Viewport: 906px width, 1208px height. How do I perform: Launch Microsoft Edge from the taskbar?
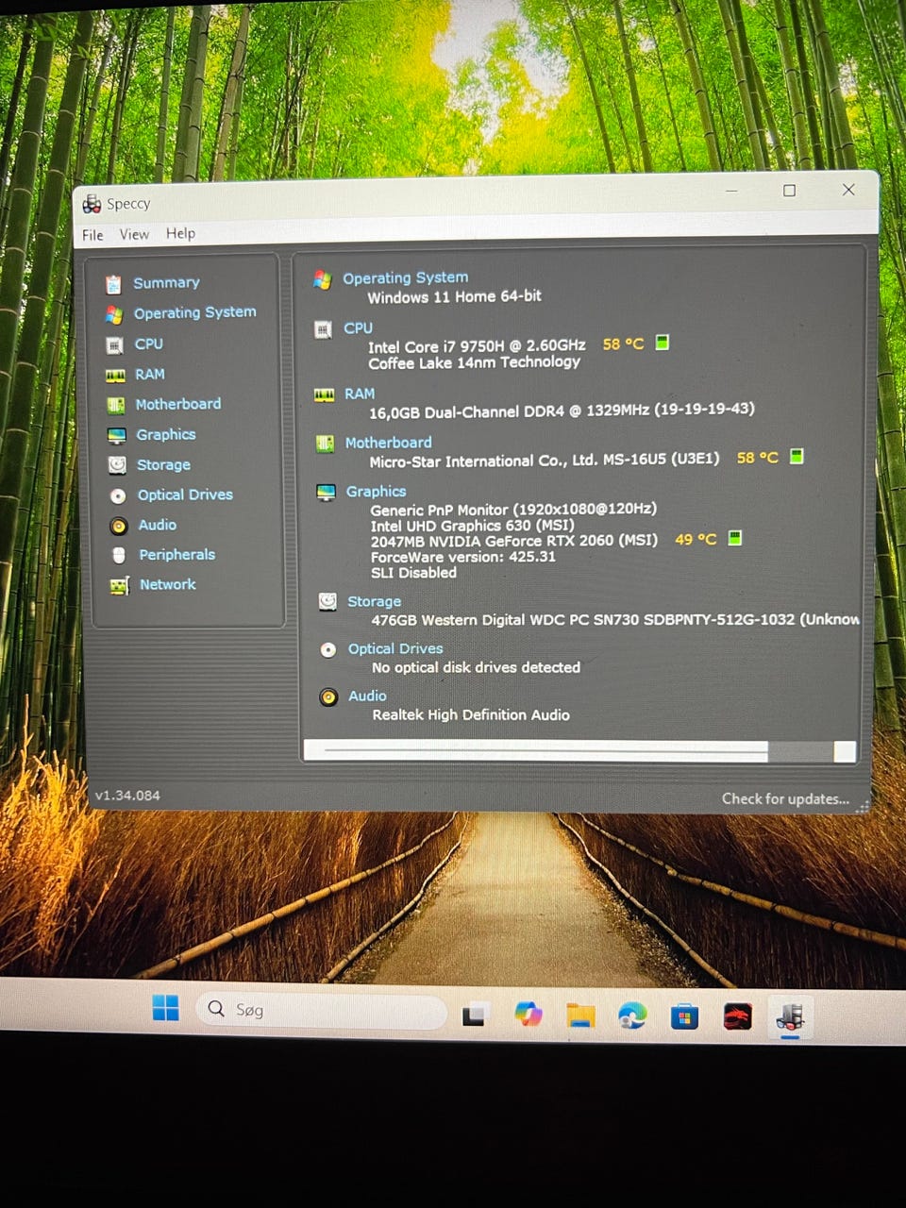[632, 1015]
